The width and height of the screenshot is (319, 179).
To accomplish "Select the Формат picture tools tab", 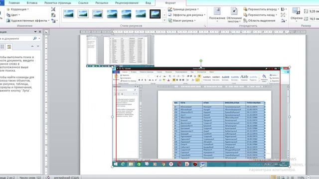I will coord(170,3).
